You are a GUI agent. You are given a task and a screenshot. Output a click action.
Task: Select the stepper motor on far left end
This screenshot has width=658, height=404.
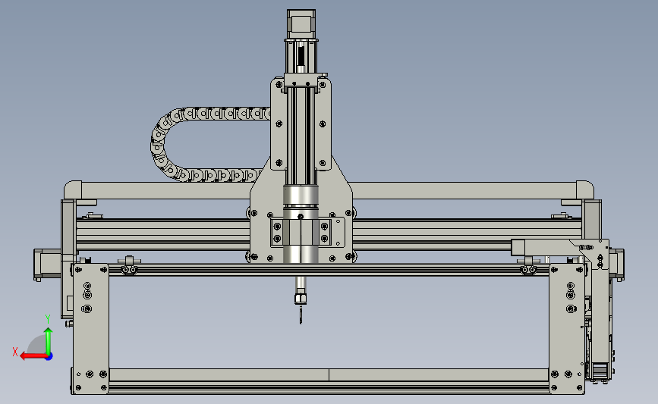(x=47, y=264)
